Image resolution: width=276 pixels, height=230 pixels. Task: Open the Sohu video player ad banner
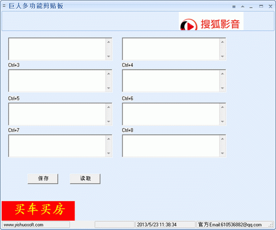pyautogui.click(x=211, y=21)
